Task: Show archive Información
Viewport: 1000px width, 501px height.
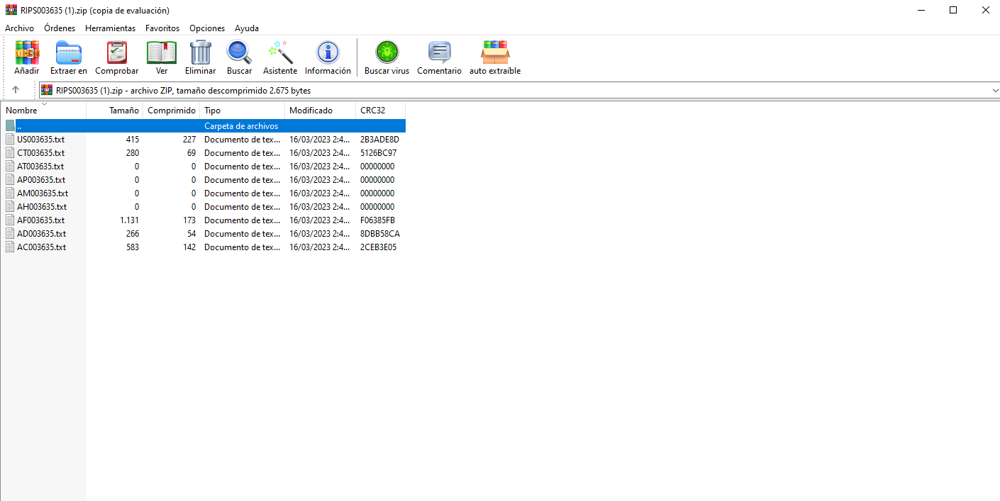Action: point(328,57)
